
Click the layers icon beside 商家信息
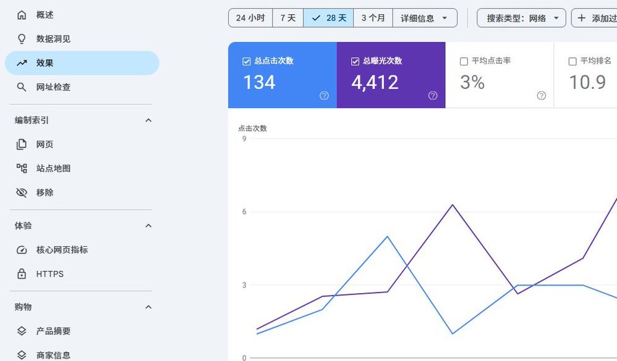tap(22, 355)
